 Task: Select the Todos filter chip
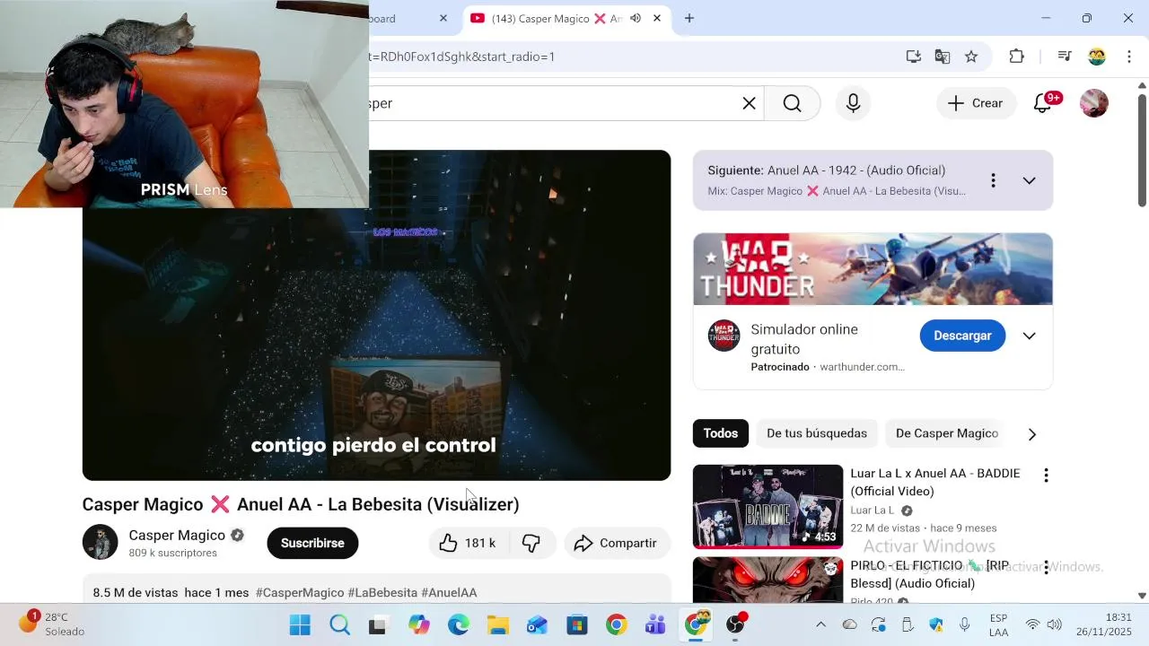tap(721, 433)
